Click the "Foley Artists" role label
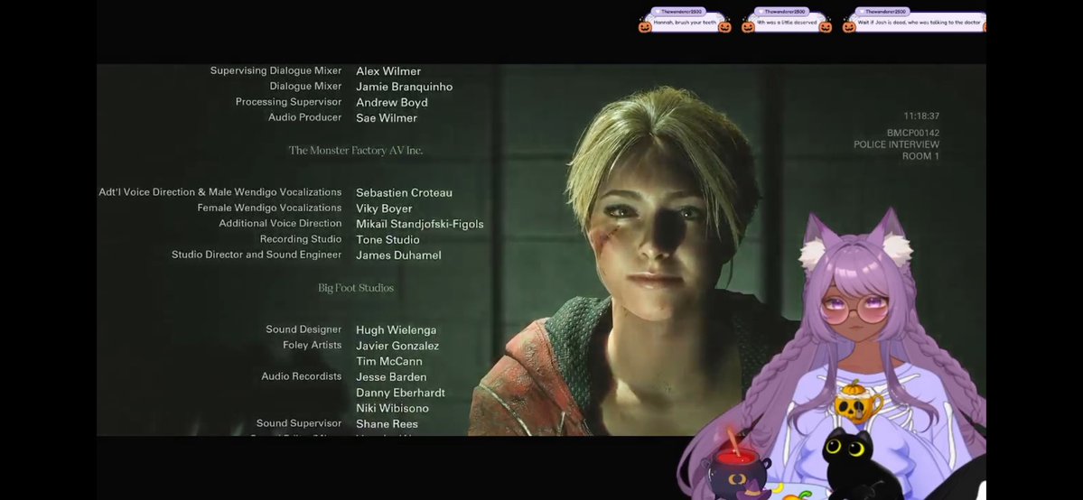 point(313,346)
